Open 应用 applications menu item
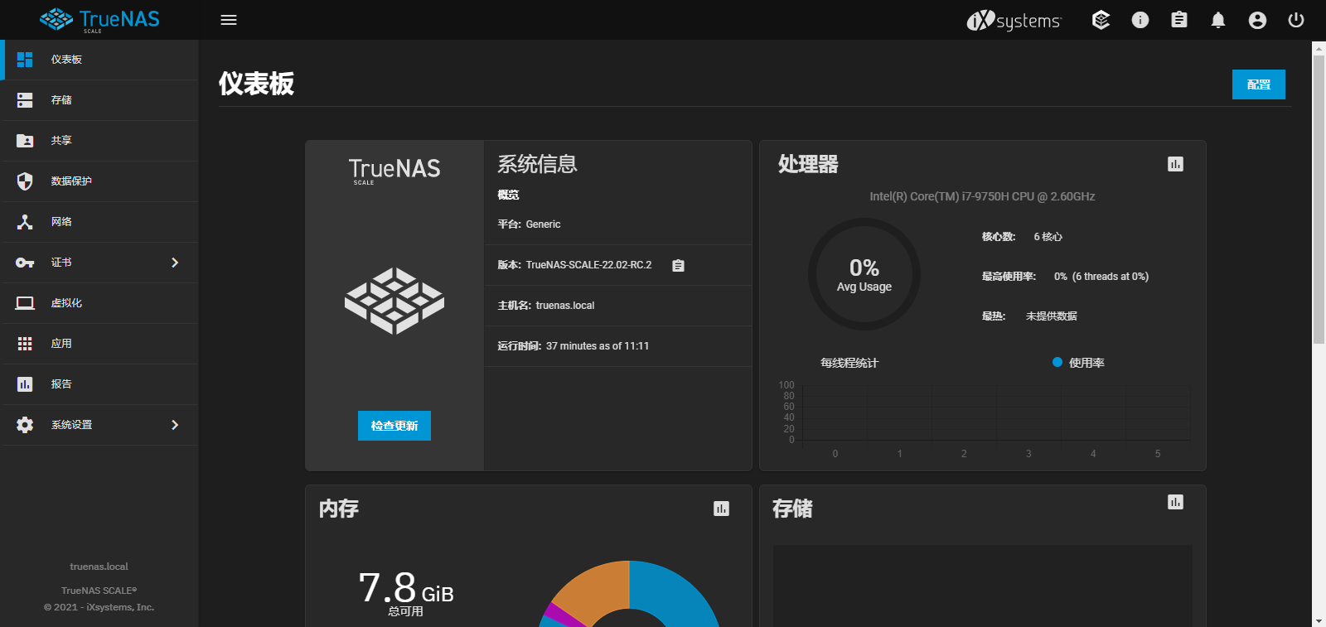Screen dimensions: 1326x627 click(99, 344)
